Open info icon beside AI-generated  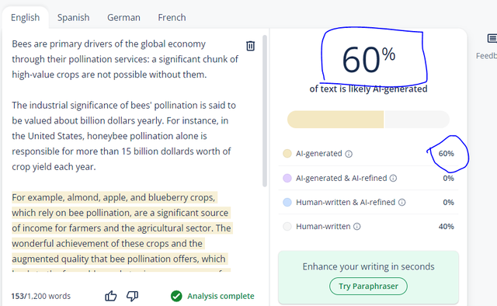[349, 154]
